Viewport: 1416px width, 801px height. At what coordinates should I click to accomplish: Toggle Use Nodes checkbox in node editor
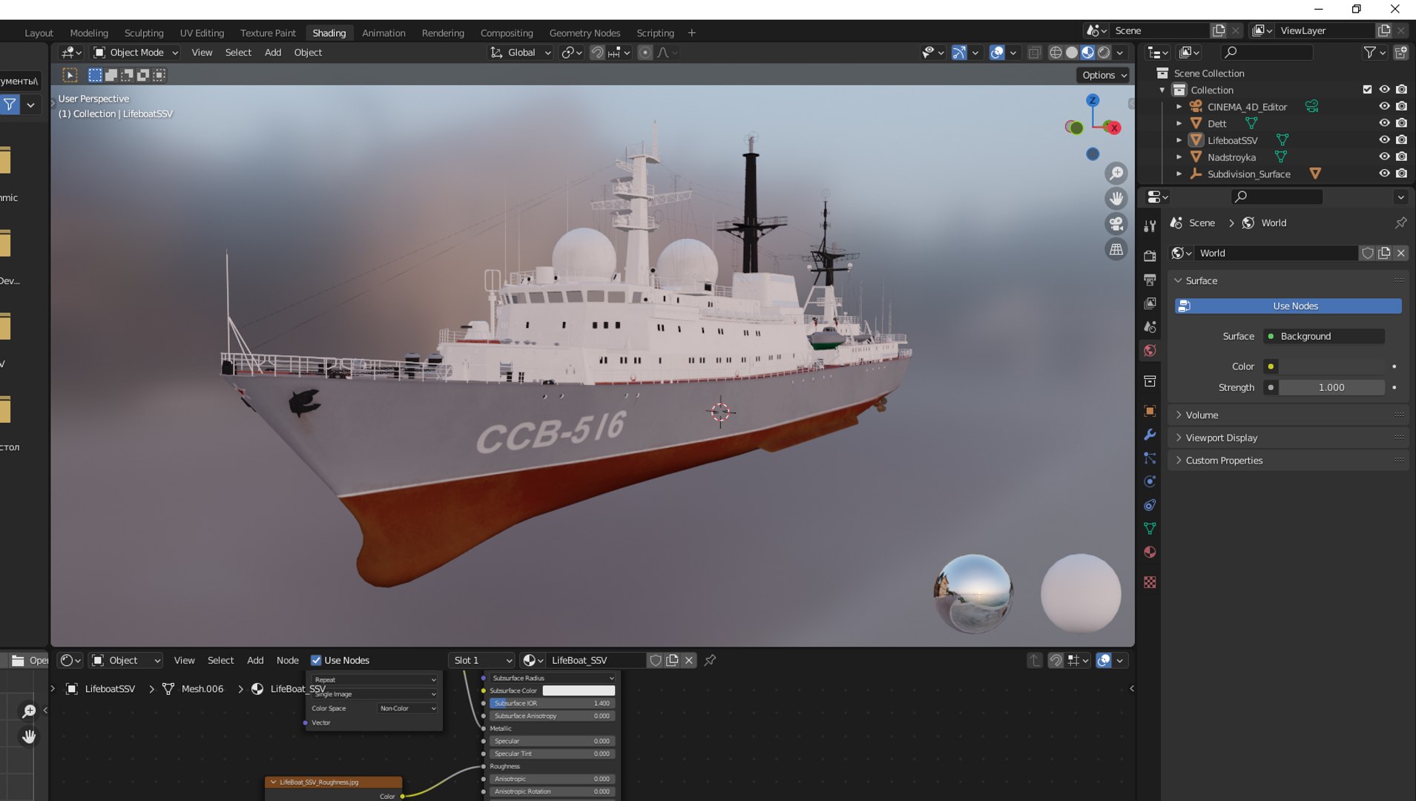click(316, 660)
